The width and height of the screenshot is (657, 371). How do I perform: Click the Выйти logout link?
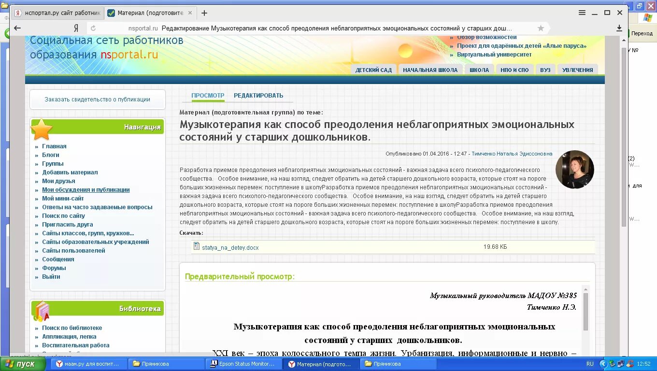point(51,277)
